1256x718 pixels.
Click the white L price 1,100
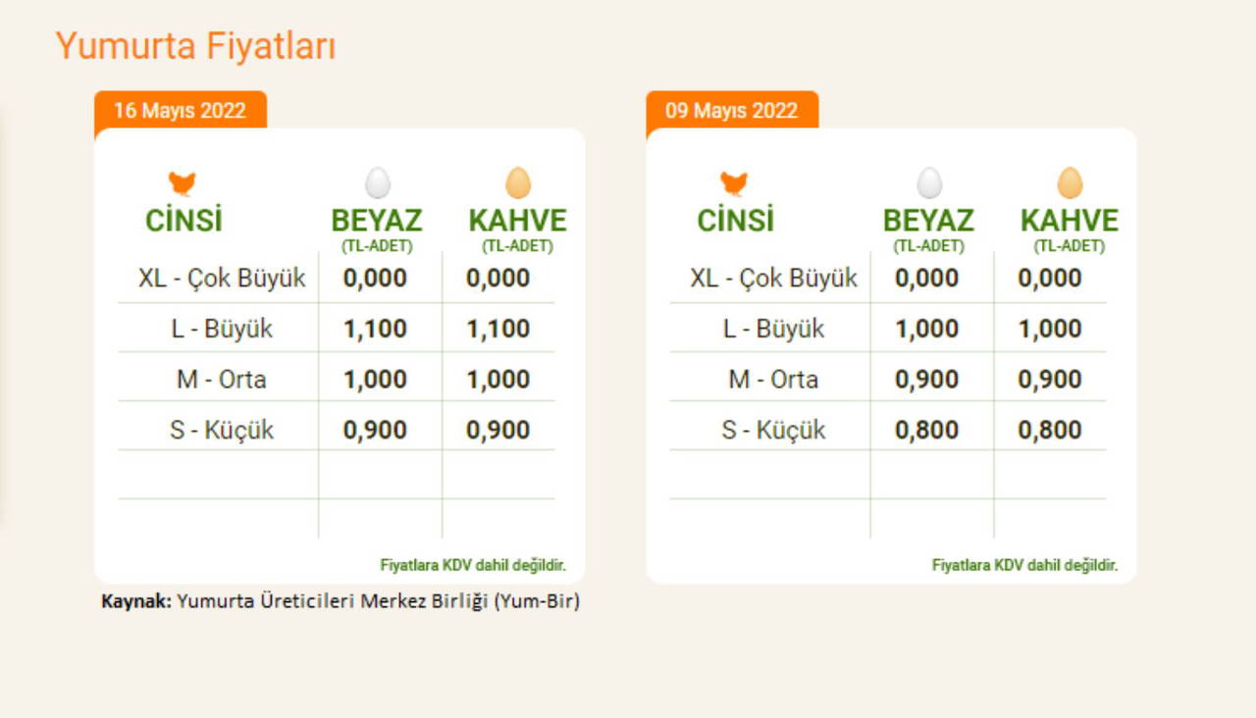click(x=375, y=329)
